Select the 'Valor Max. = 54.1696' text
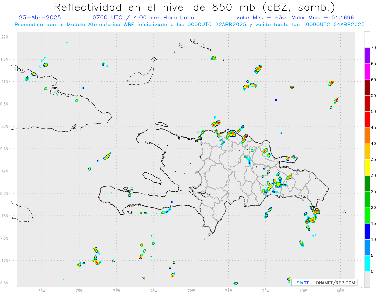Image resolution: width=382 pixels, height=295 pixels. coord(323,18)
